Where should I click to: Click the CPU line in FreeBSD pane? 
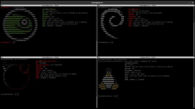56,74
